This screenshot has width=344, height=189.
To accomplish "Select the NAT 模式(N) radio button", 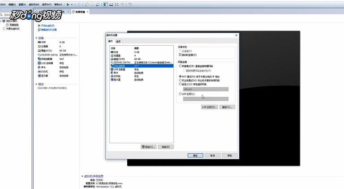I will click(x=181, y=77).
